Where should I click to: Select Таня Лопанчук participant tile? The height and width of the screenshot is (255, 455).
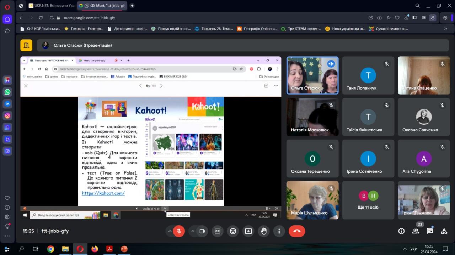pyautogui.click(x=368, y=75)
